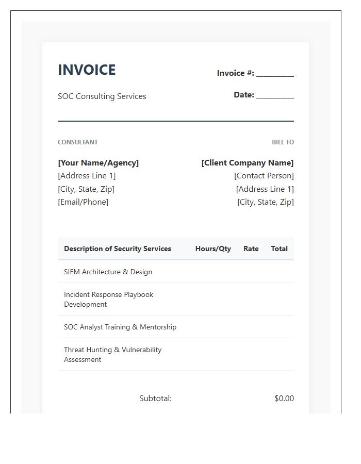Select the SOC Consulting Services subtitle
This screenshot has height=464, width=361.
coord(102,96)
